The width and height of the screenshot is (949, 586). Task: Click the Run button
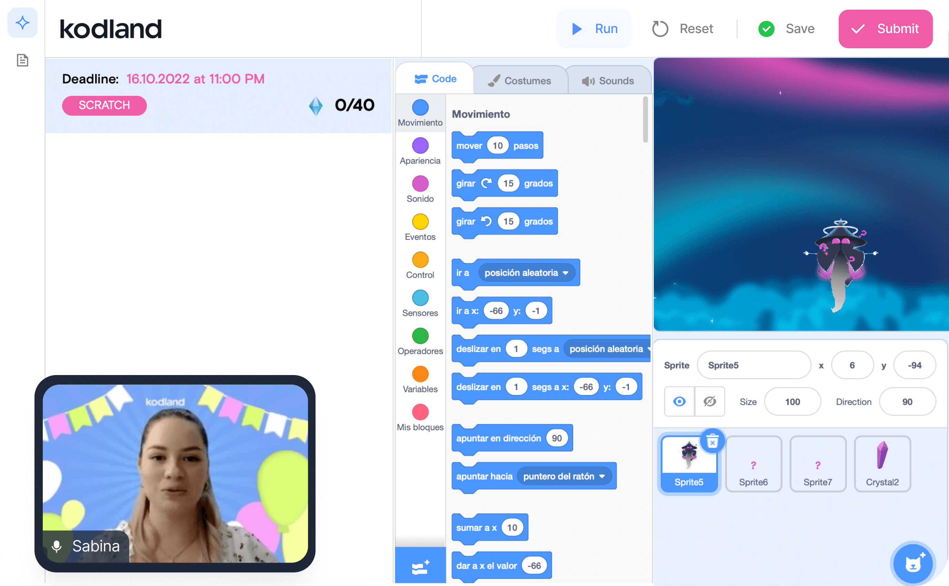point(594,29)
